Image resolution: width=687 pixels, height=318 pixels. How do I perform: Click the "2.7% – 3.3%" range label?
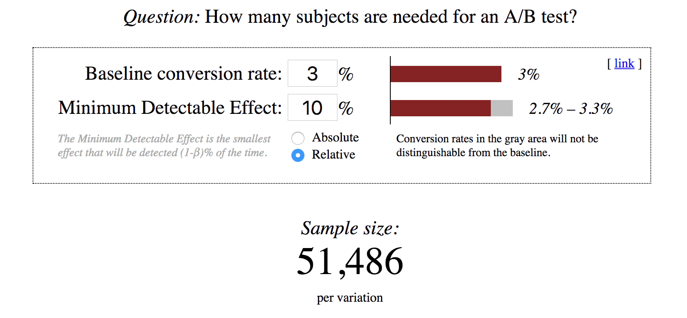(571, 109)
